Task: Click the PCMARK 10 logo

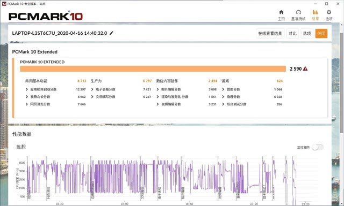Action: 46,16
